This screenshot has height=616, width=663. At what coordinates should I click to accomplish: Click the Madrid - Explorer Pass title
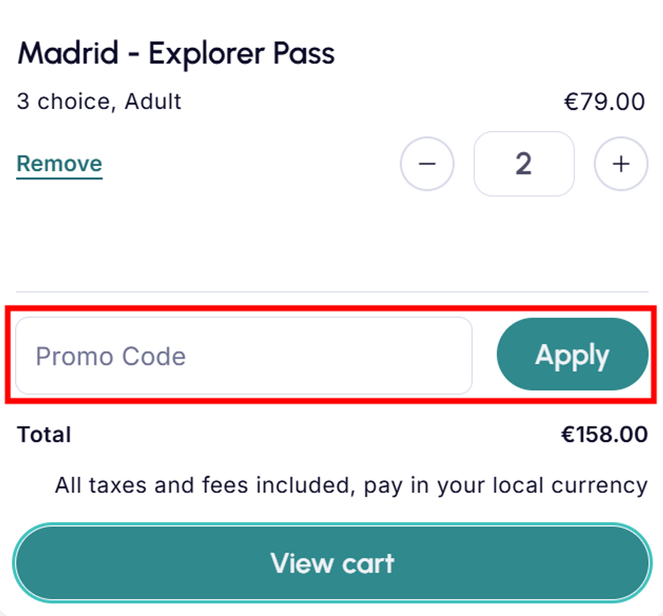click(176, 54)
